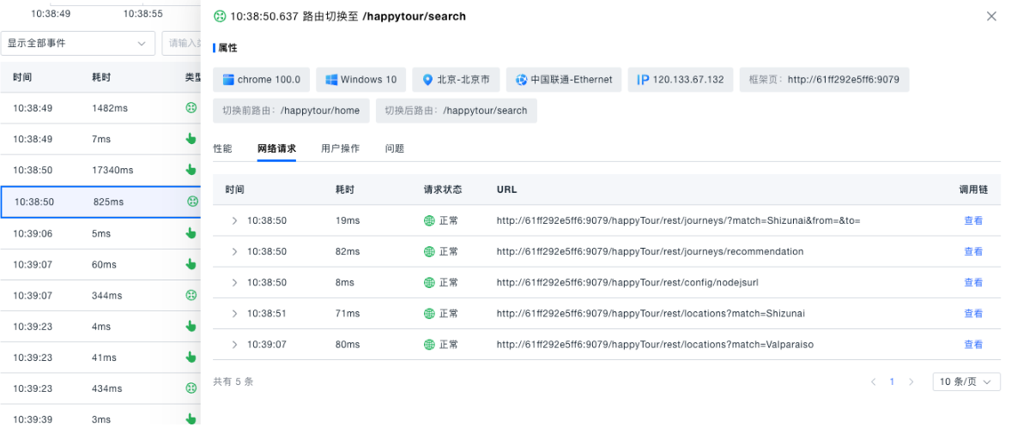This screenshot has width=1011, height=439.
Task: Open the 问题 tab
Action: pyautogui.click(x=395, y=148)
